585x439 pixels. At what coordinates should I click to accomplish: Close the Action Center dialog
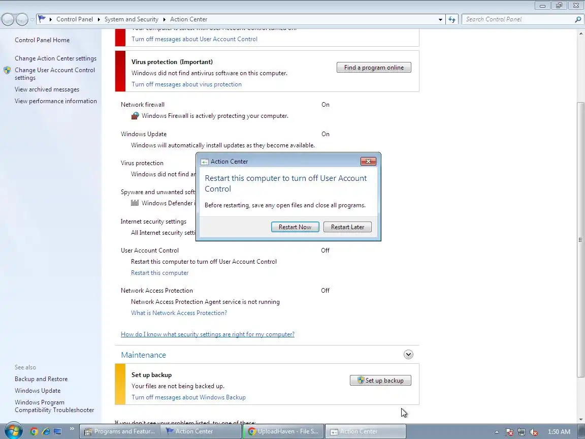[368, 161]
